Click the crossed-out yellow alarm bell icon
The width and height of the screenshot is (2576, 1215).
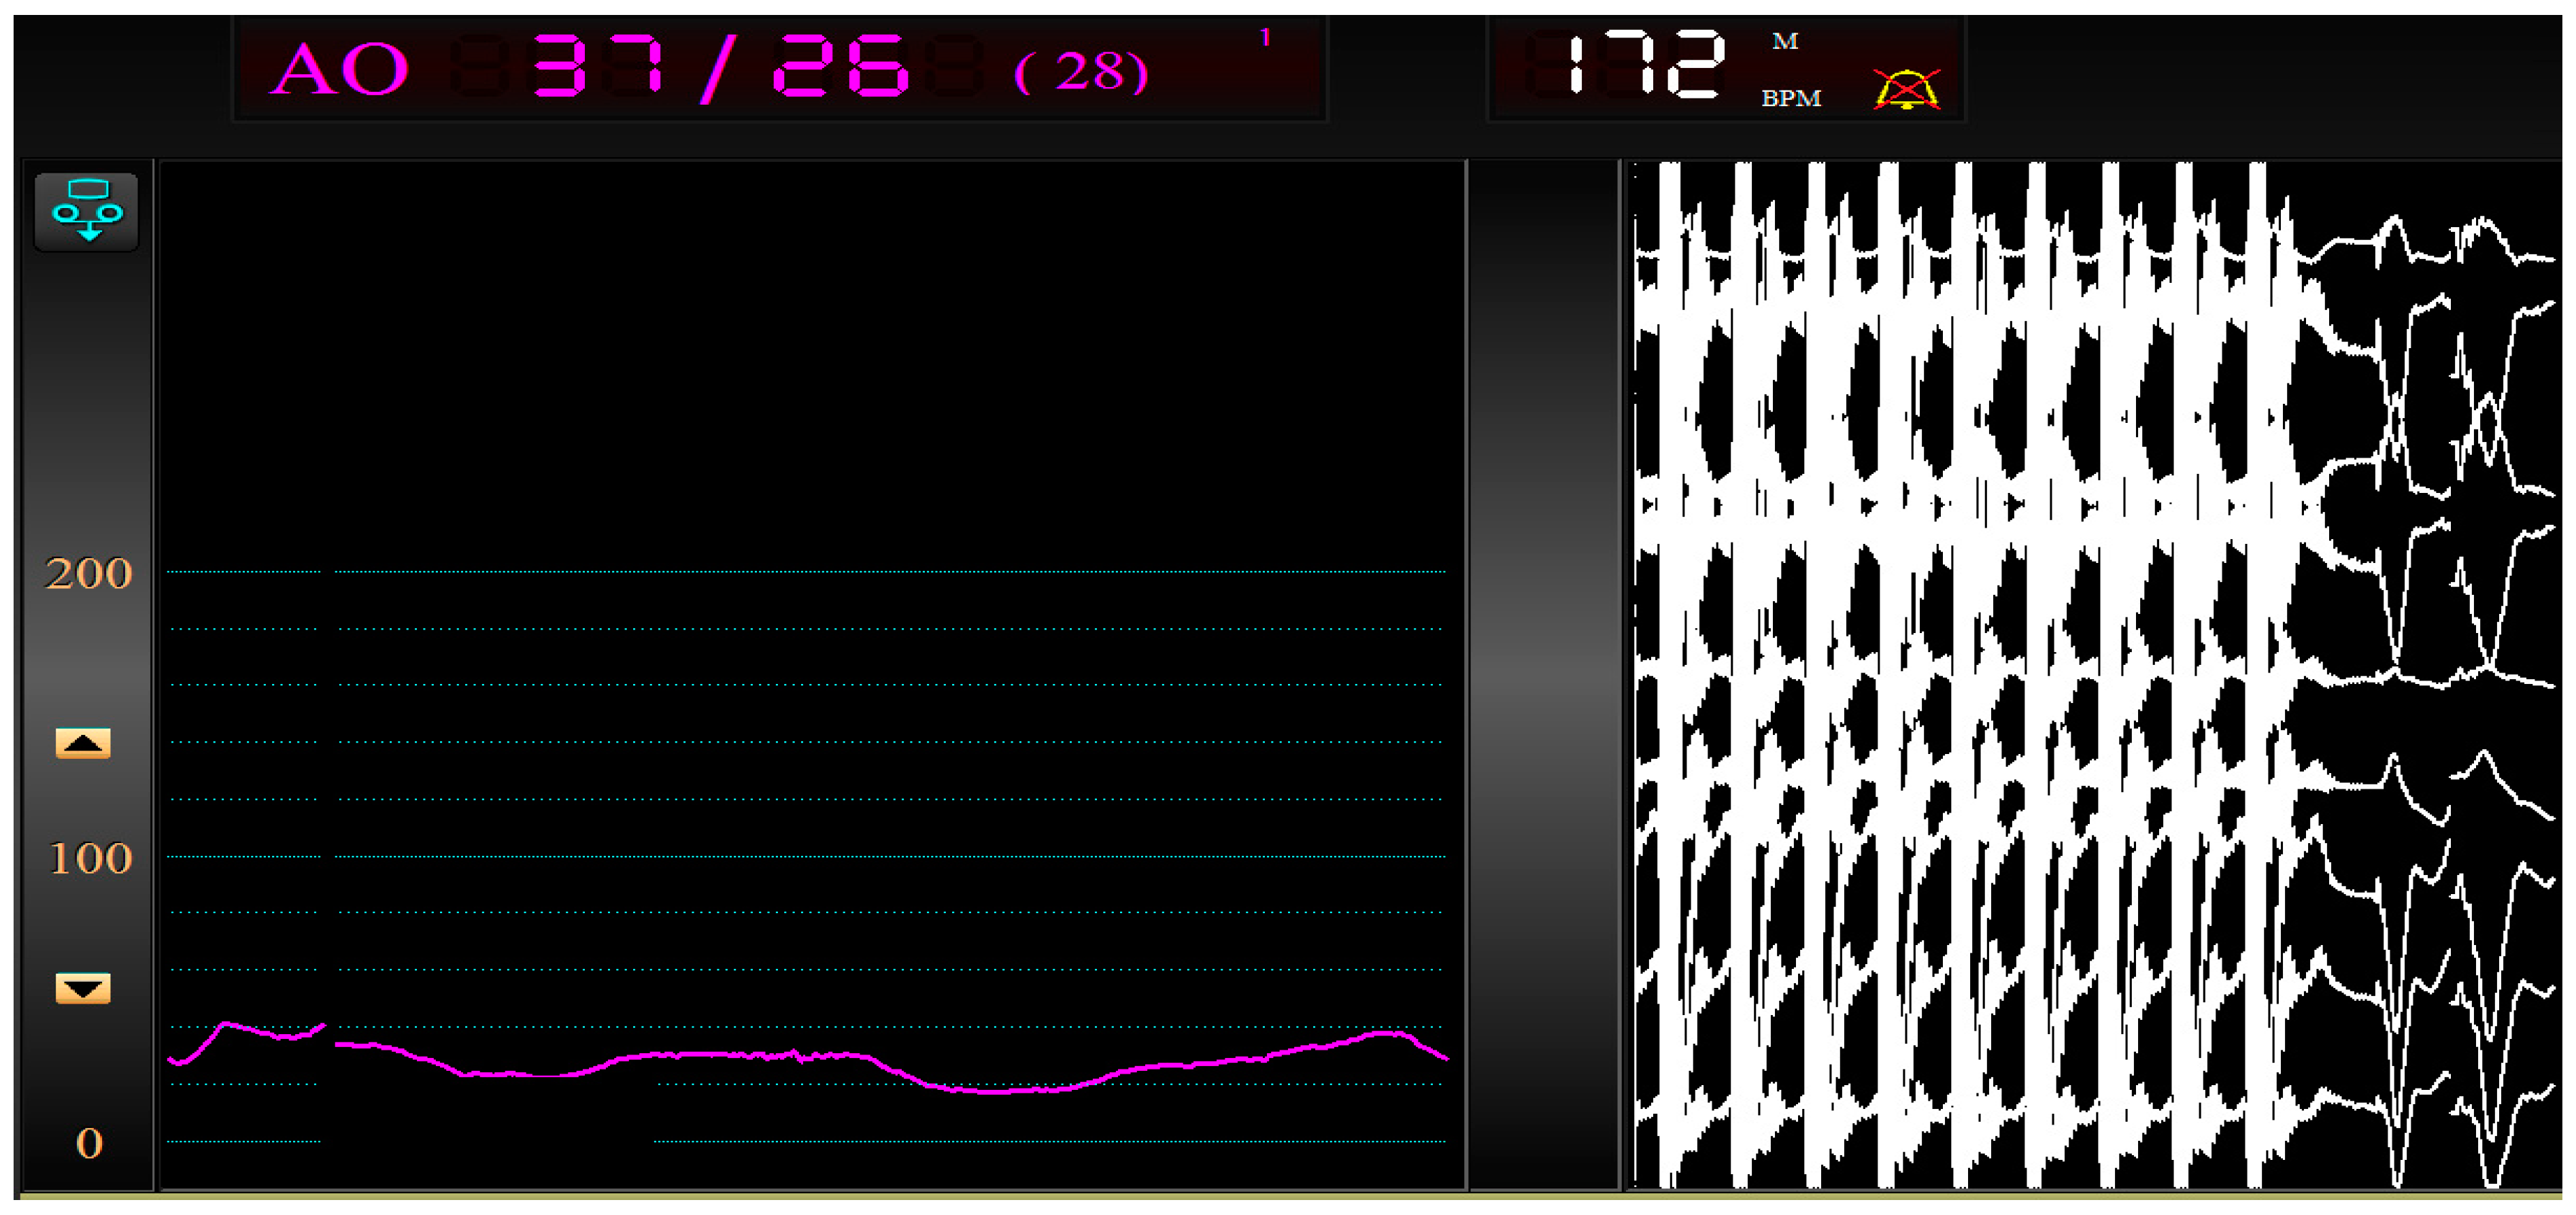1906,90
